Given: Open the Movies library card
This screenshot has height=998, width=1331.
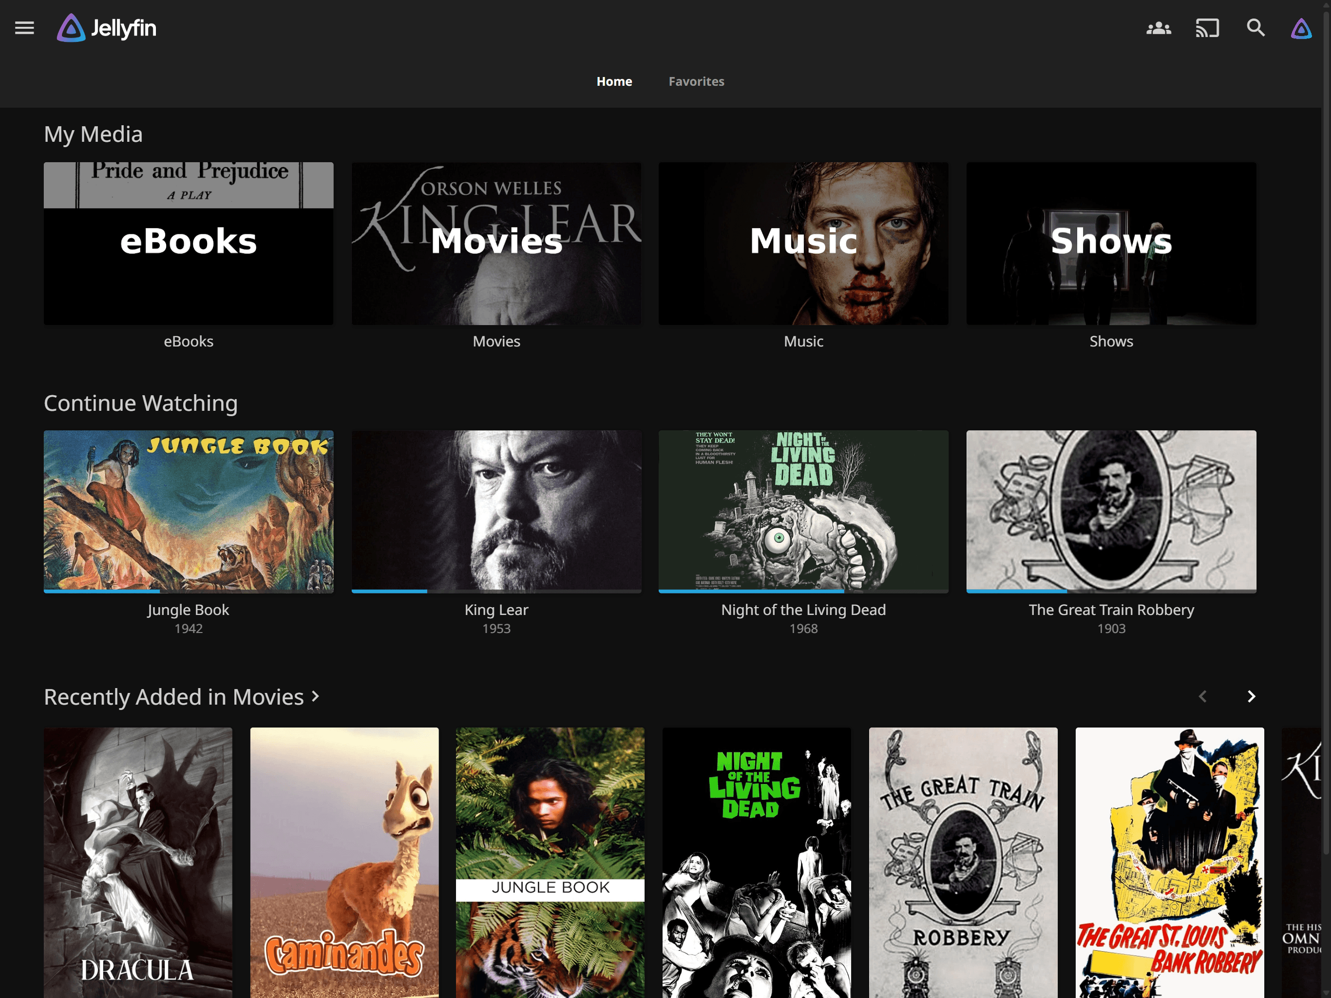Looking at the screenshot, I should pyautogui.click(x=496, y=243).
